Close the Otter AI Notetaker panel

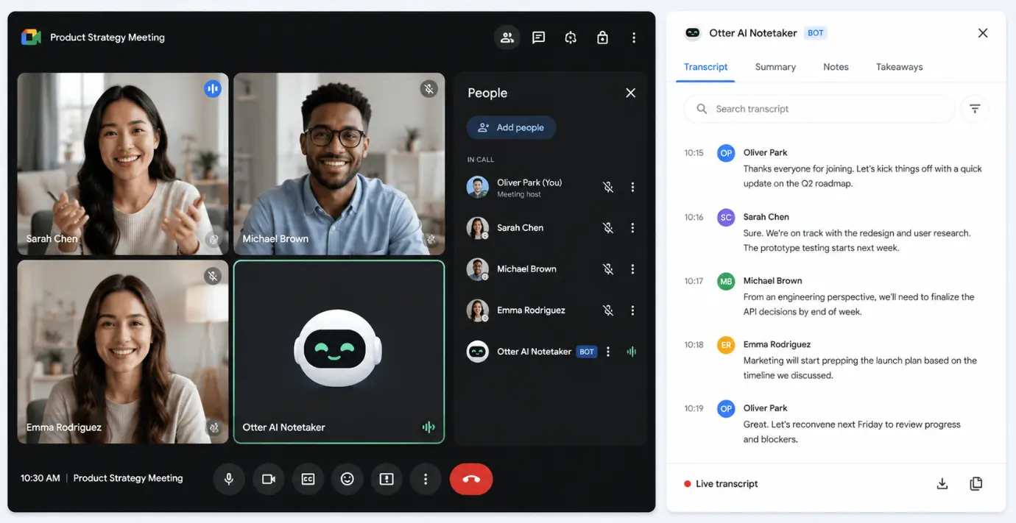coord(983,33)
